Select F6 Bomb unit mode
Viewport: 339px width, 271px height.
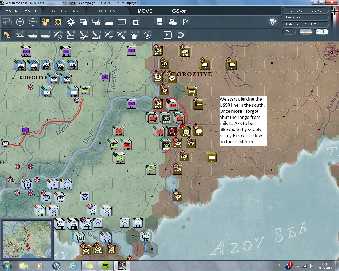click(71, 35)
